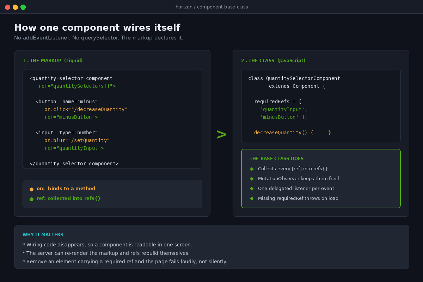Click the line starting 'The server can re-render'
423x282 pixels.
click(x=106, y=253)
